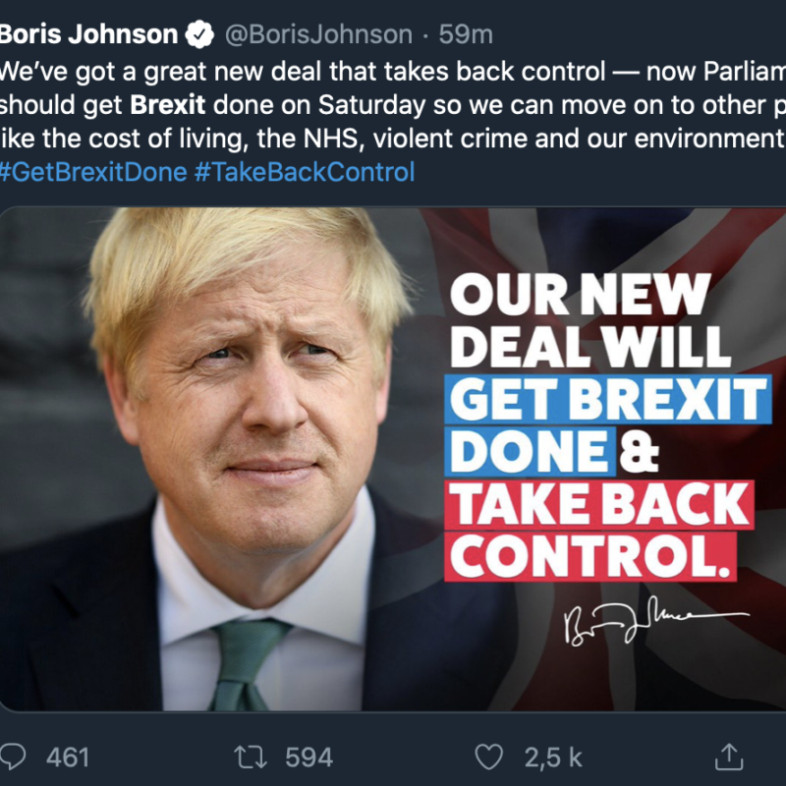The height and width of the screenshot is (786, 786).
Task: Open the #GetBrexitDone hashtag
Action: pos(91,172)
